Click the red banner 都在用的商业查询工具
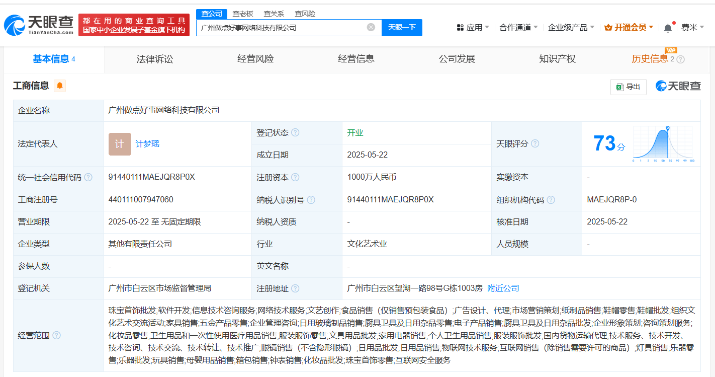 pyautogui.click(x=134, y=25)
